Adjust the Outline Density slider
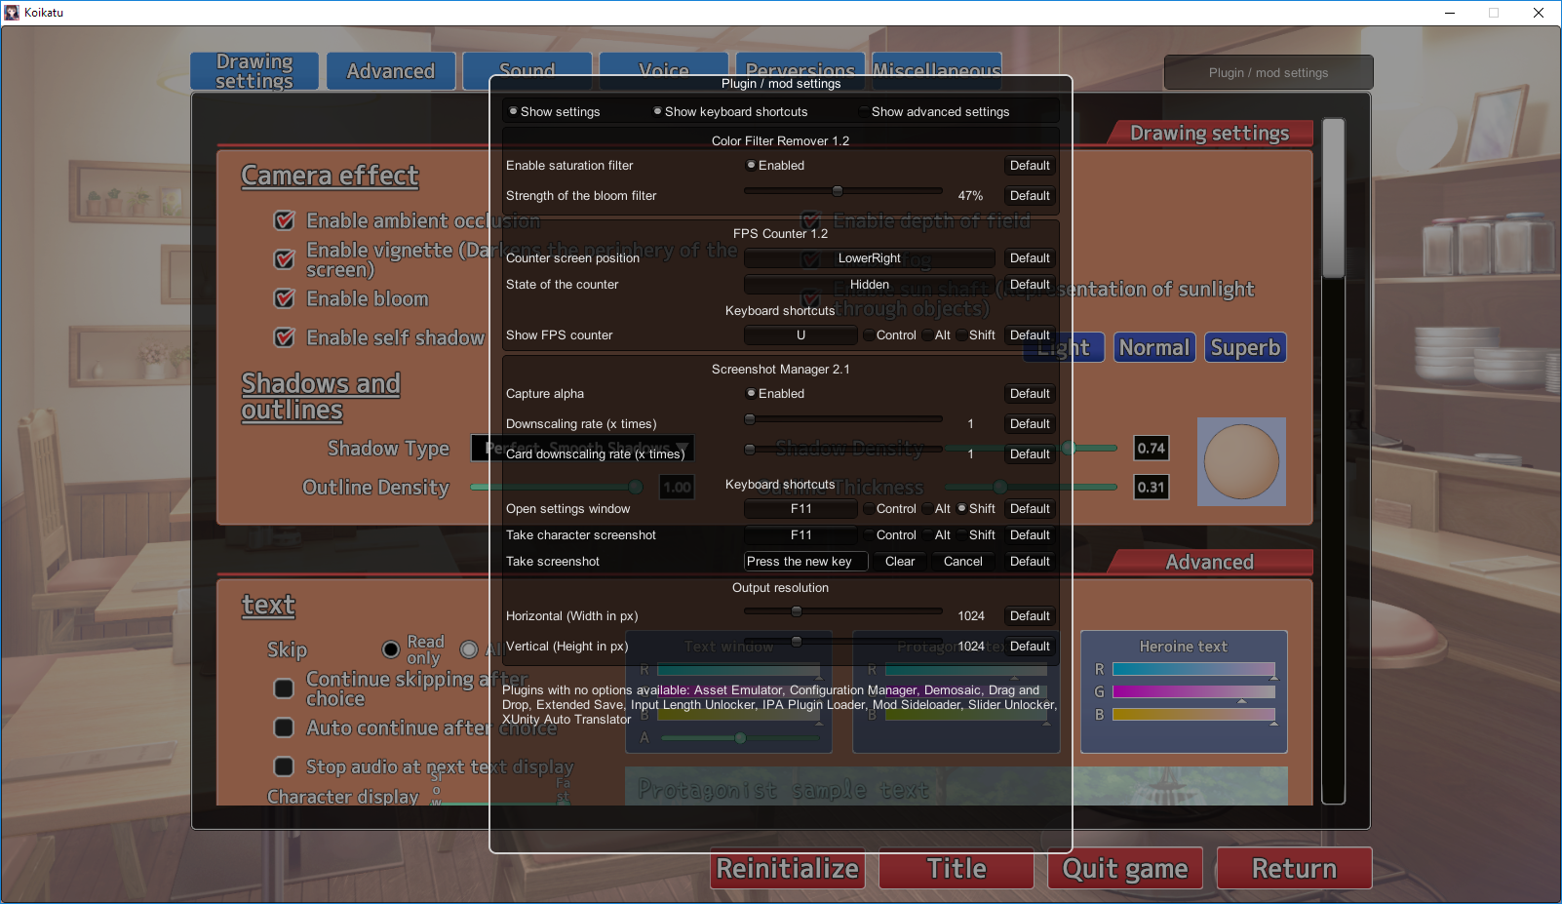 (557, 487)
